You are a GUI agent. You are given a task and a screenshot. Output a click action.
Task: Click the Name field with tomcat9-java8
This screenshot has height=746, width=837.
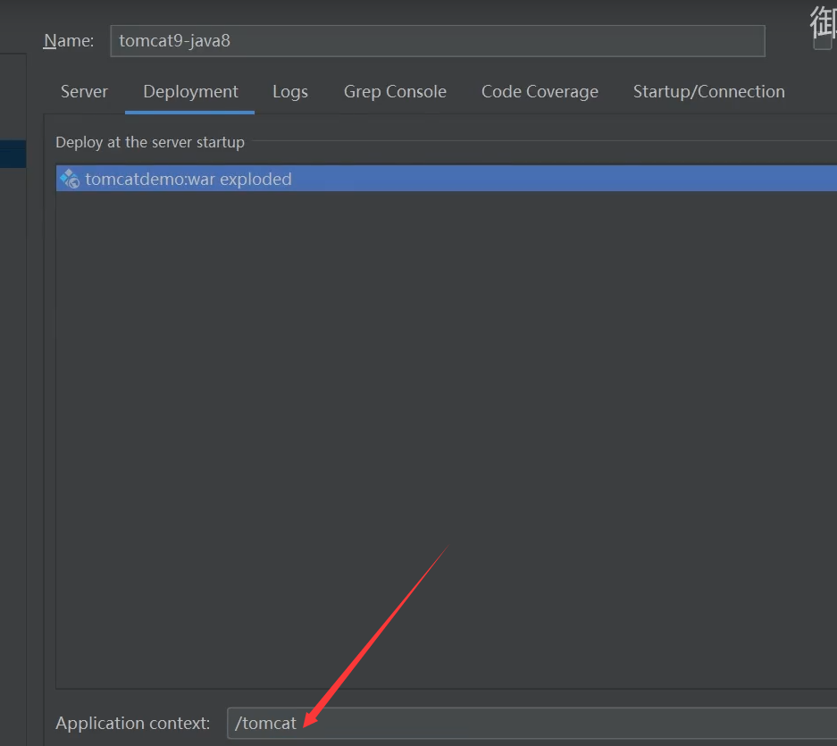[438, 40]
